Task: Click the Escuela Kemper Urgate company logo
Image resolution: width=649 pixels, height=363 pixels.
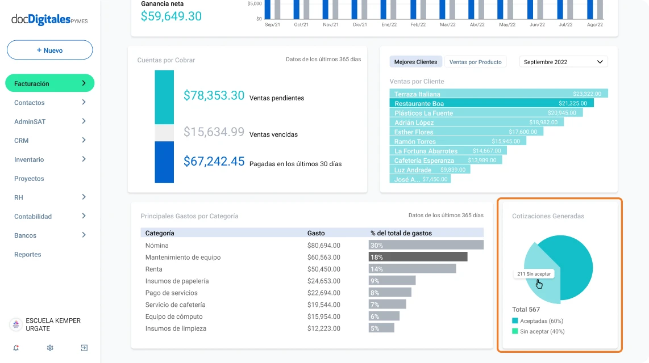Action: pyautogui.click(x=16, y=324)
